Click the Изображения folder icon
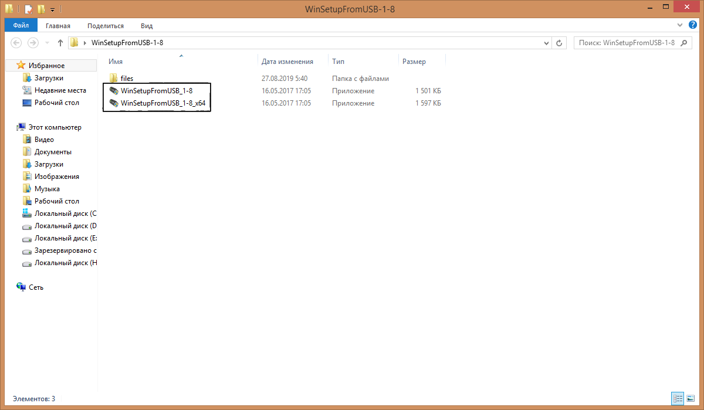Image resolution: width=704 pixels, height=410 pixels. coord(26,176)
